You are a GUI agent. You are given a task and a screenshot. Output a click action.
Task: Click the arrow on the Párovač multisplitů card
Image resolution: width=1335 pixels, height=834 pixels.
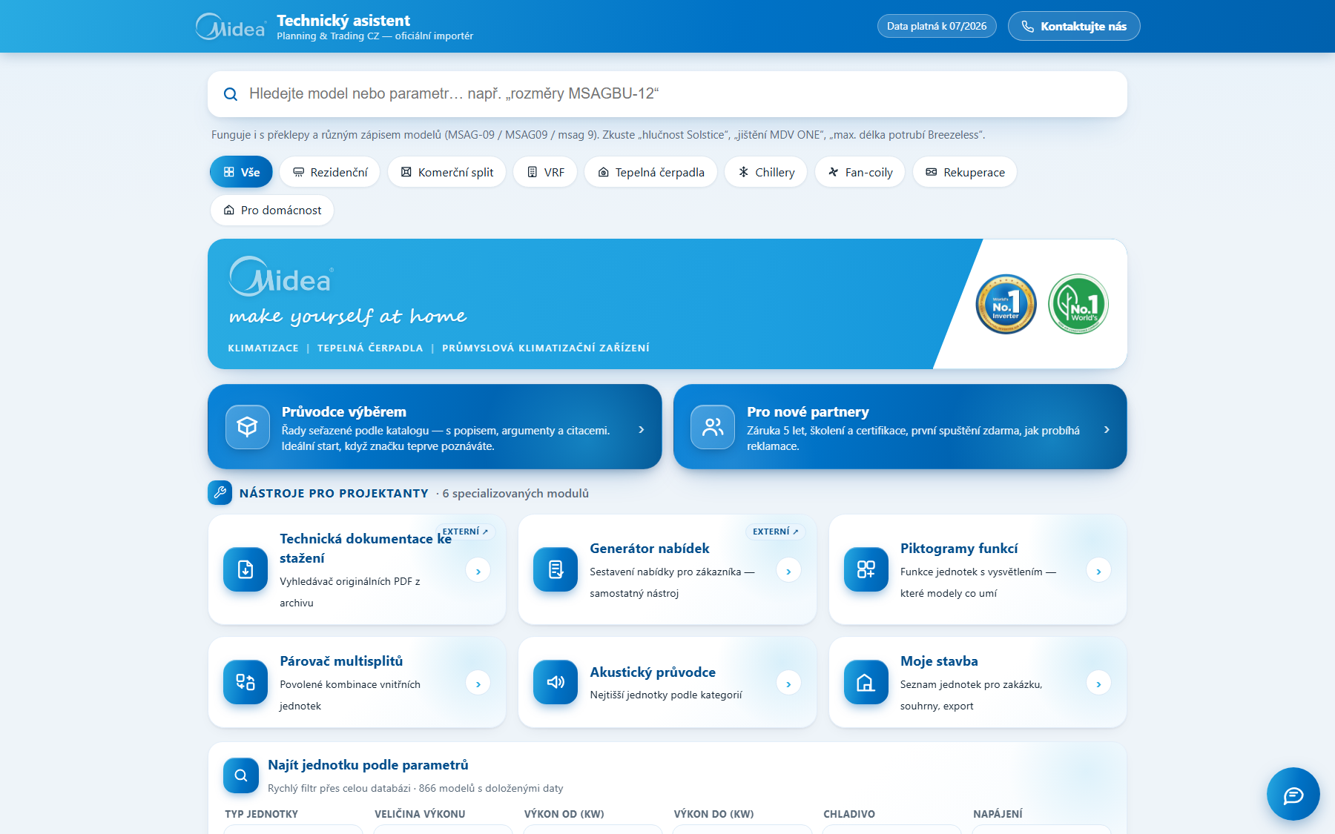478,684
